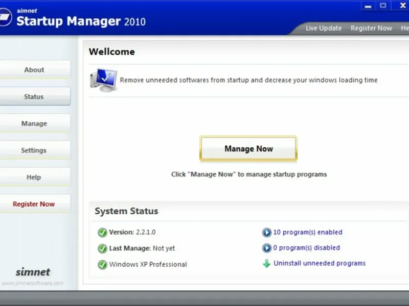Image resolution: width=409 pixels, height=306 pixels.
Task: Click the 'Click Manage Now to manage' hint text
Action: [249, 174]
